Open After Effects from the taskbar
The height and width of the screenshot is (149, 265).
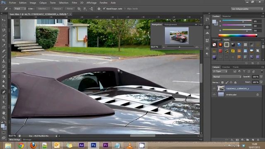(81, 145)
